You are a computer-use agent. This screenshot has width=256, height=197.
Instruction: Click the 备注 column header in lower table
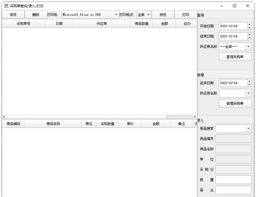click(182, 124)
